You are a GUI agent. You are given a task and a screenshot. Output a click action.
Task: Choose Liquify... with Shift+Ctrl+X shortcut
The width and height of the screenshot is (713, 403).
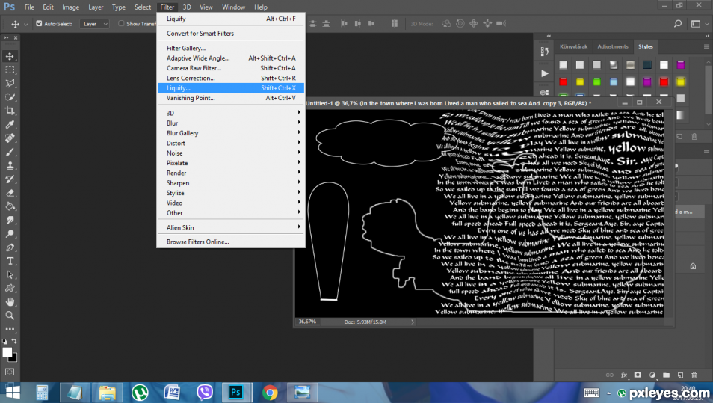point(230,88)
